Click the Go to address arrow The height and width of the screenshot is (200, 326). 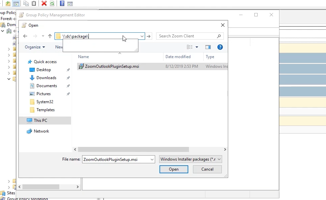(x=149, y=36)
